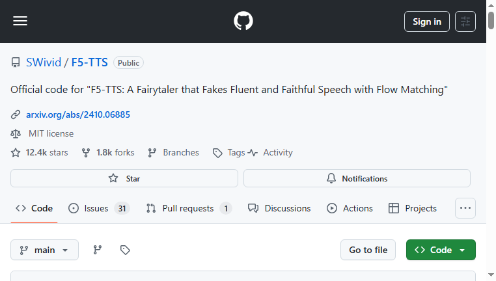Click the scrollbar down arrow
496x281 pixels.
491,275
